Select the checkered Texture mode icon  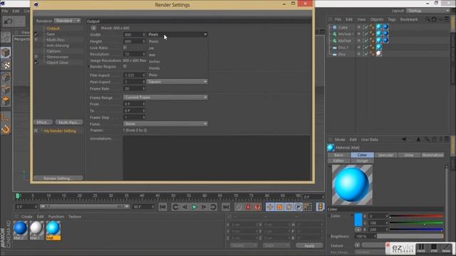pos(6,65)
